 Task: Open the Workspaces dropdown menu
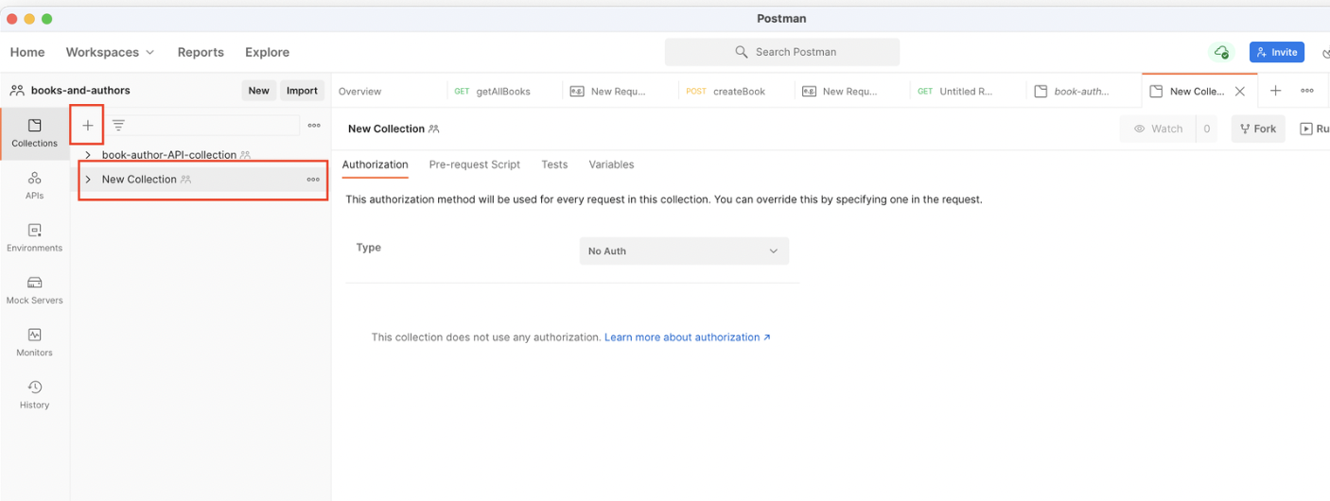pos(110,52)
